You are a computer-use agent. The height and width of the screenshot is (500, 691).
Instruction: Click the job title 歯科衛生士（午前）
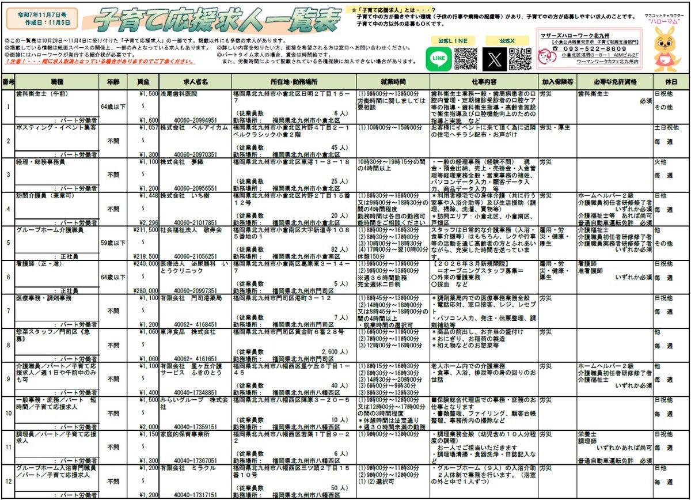tap(42, 93)
